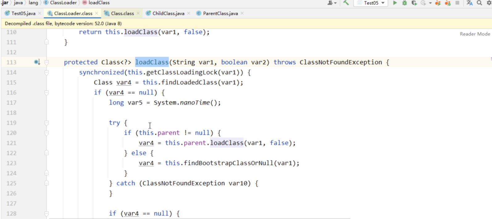Image resolution: width=492 pixels, height=219 pixels.
Task: Collapse the if block fold at line 116
Action: 47,92
